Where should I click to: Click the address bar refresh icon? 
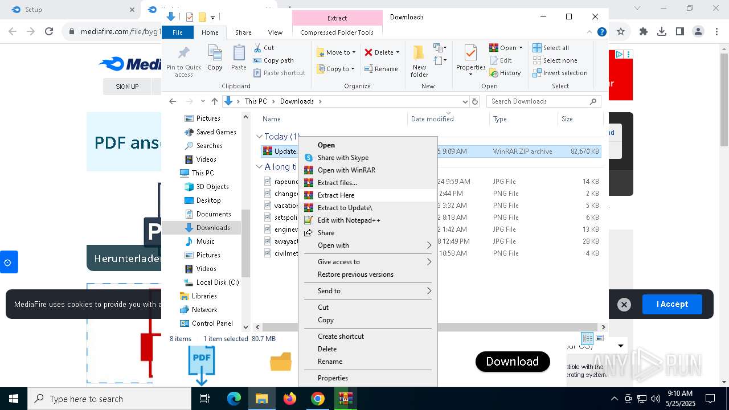point(475,101)
